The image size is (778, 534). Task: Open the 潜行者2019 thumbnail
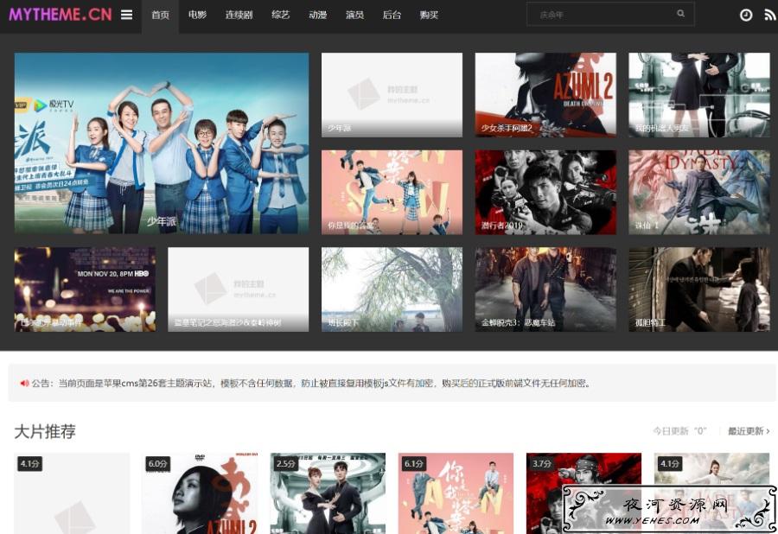point(545,193)
